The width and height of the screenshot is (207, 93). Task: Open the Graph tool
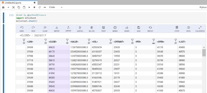point(127,29)
